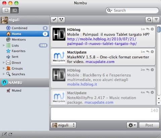Reply to MacUpdate NoteAbilityPro tweet
The image size is (161, 138).
148,92
